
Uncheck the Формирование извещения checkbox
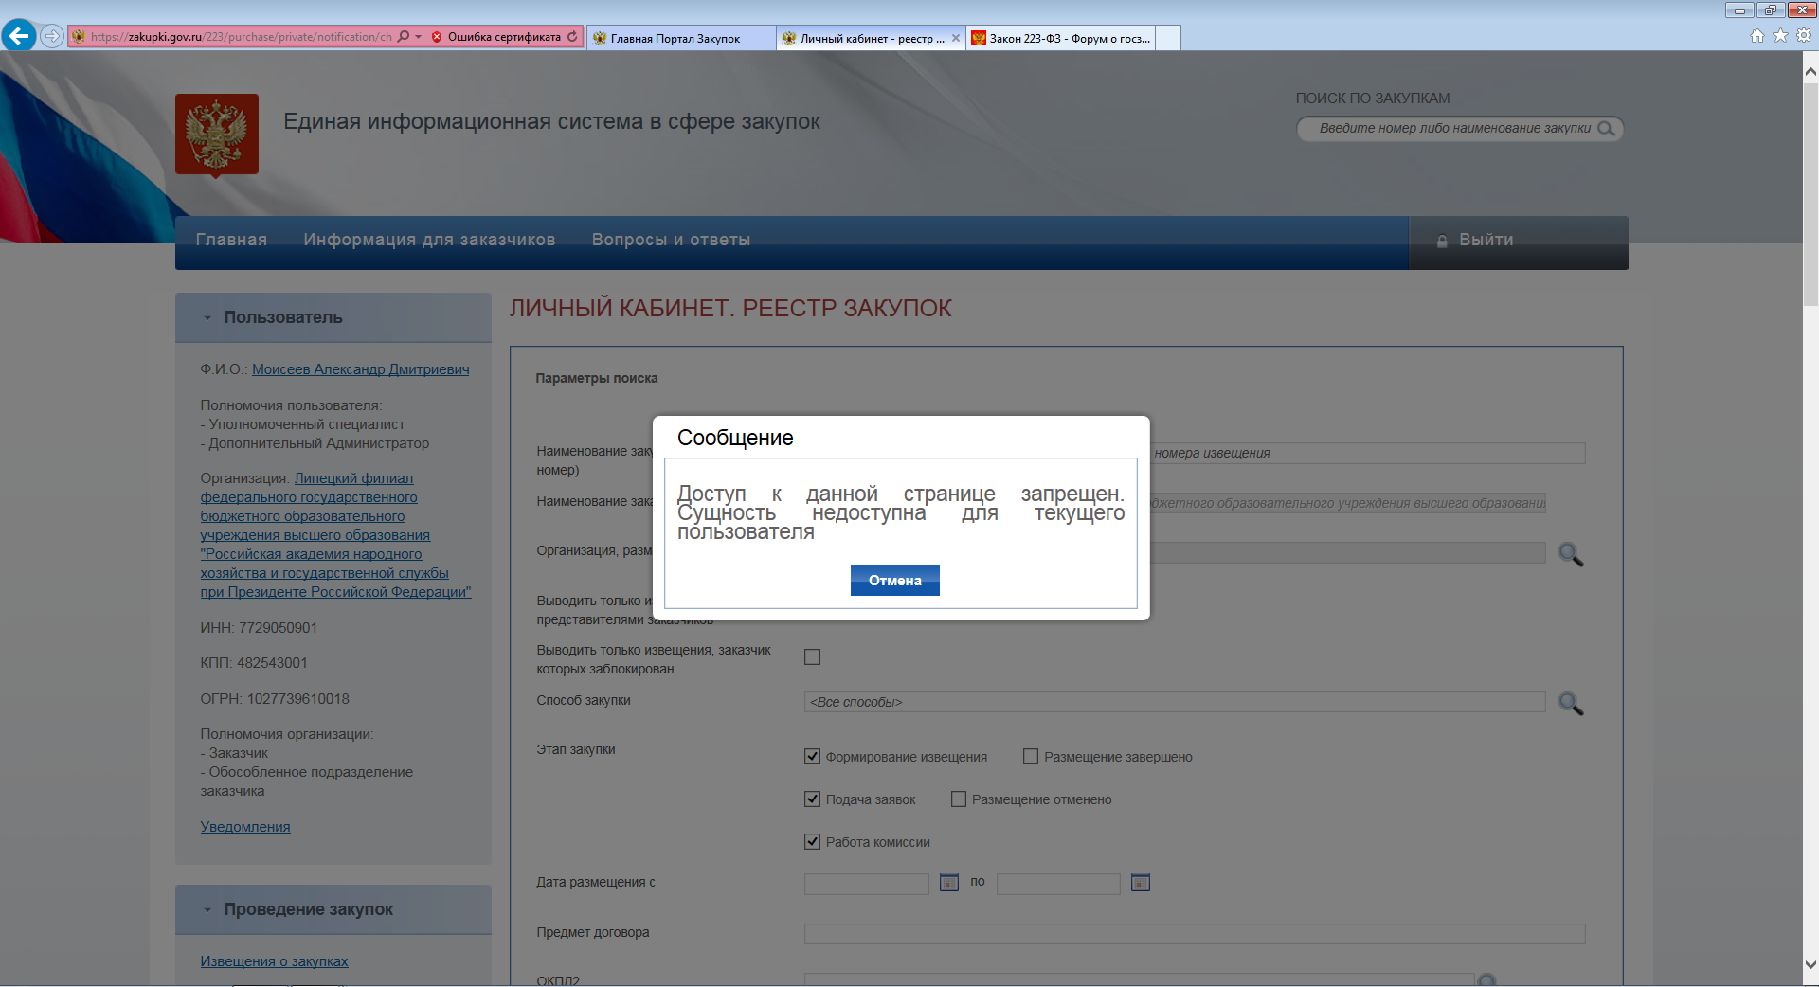coord(812,756)
